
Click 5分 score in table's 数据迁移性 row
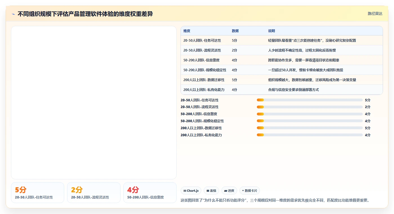click(234, 80)
